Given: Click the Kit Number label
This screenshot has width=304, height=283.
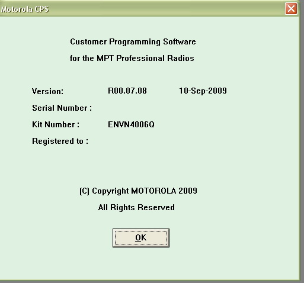Looking at the screenshot, I should click(x=56, y=124).
